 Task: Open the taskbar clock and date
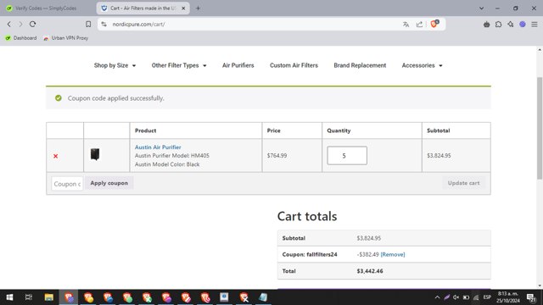(507, 297)
